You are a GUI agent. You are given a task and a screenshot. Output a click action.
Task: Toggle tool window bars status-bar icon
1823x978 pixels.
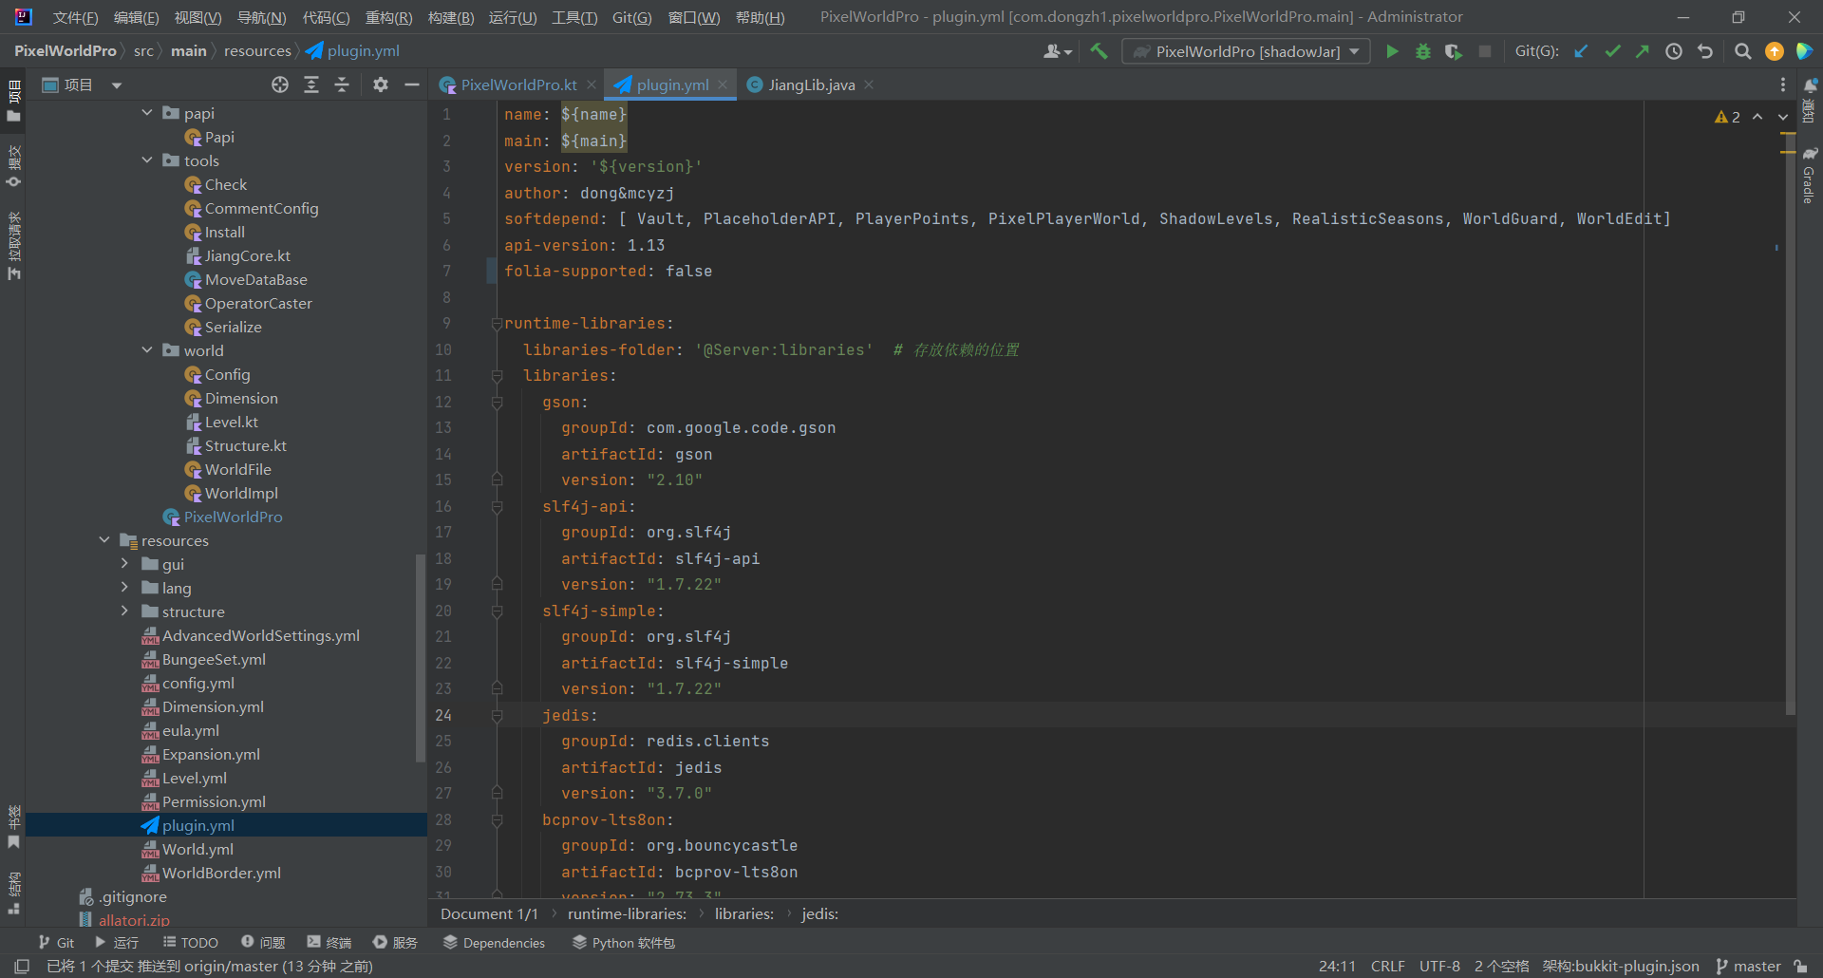[x=22, y=966]
